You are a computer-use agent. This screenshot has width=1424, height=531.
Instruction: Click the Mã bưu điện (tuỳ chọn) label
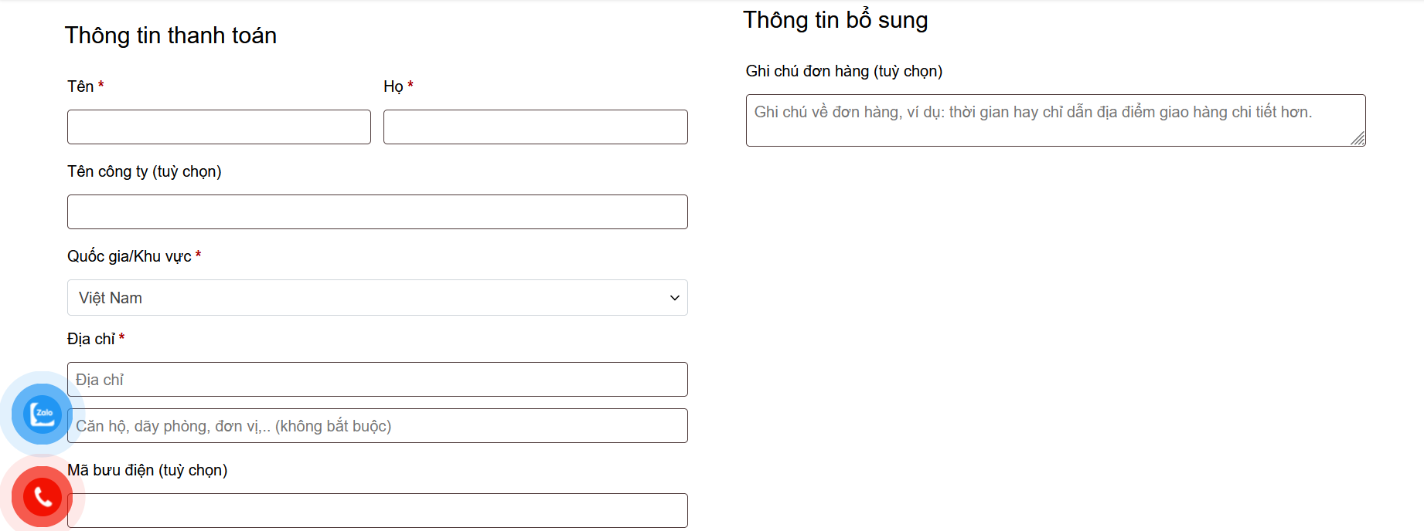(147, 470)
